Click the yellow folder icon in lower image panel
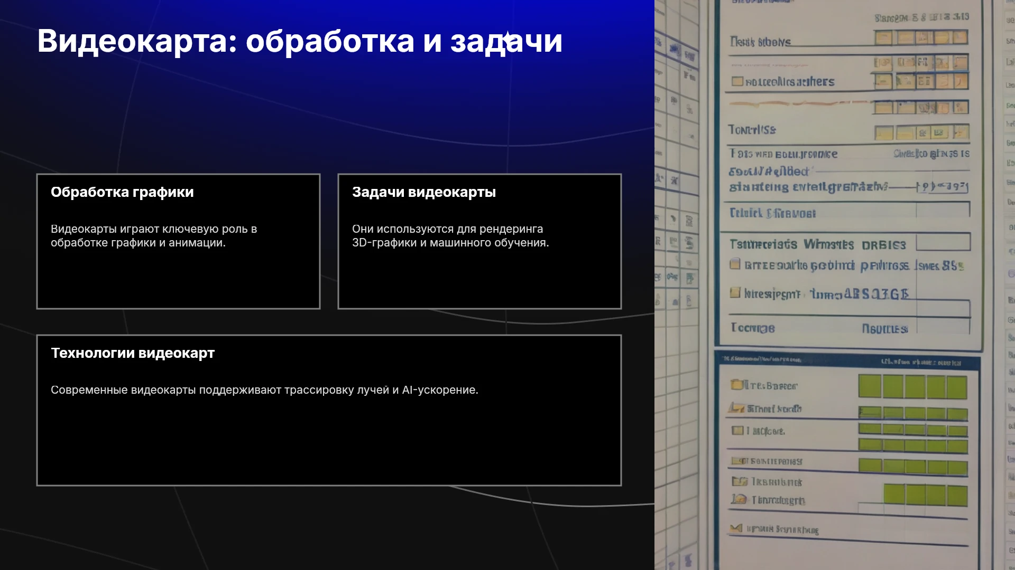 [x=736, y=384]
